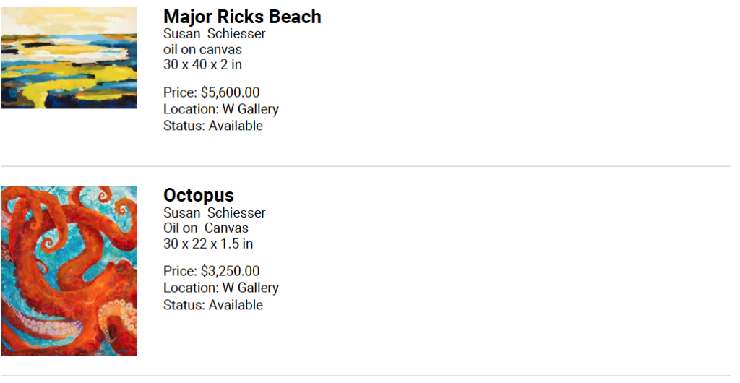Select artist name Susan Schiesser under Major Ricks Beach
This screenshot has width=740, height=383.
coord(214,34)
